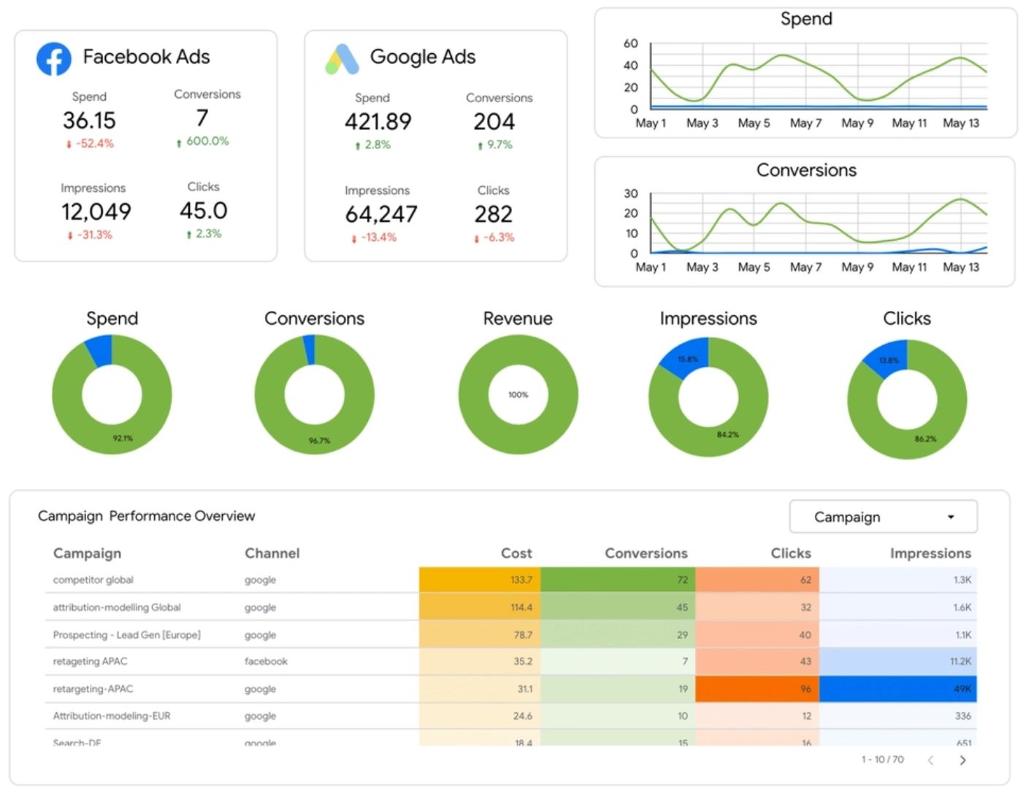The image size is (1034, 802).
Task: Click impressions cell showing 49K
Action: point(898,689)
